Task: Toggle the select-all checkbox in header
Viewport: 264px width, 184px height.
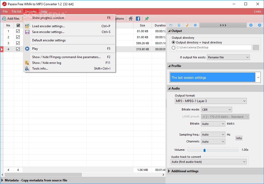Action: click(18, 25)
